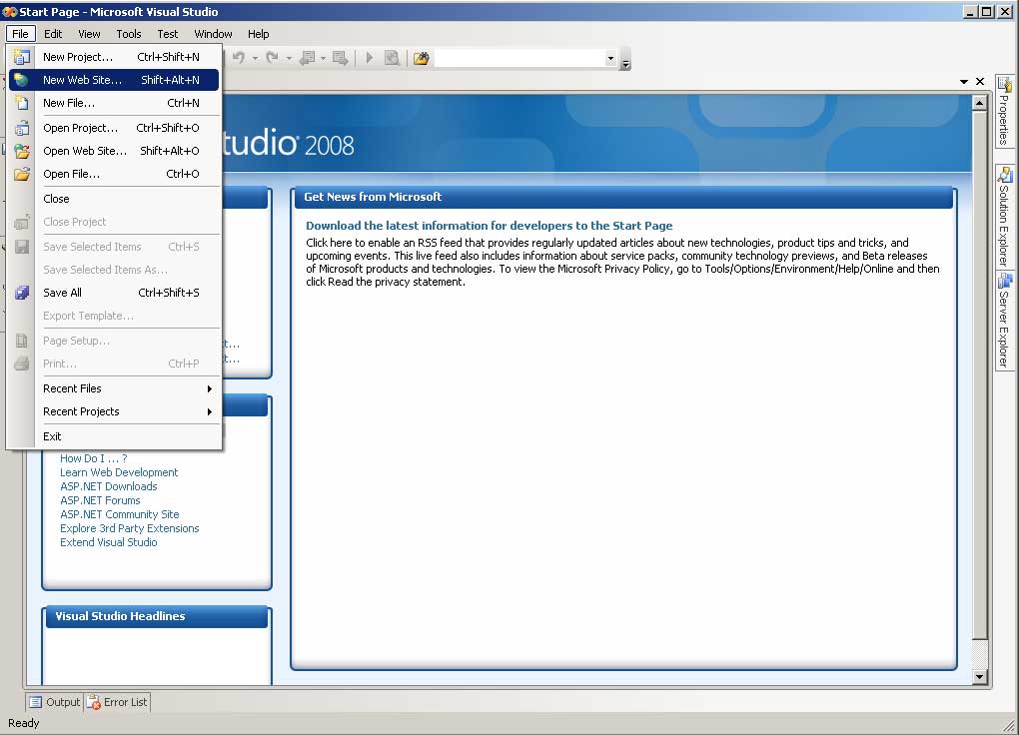Open the Properties side panel
The height and width of the screenshot is (735, 1019).
pos(1005,111)
